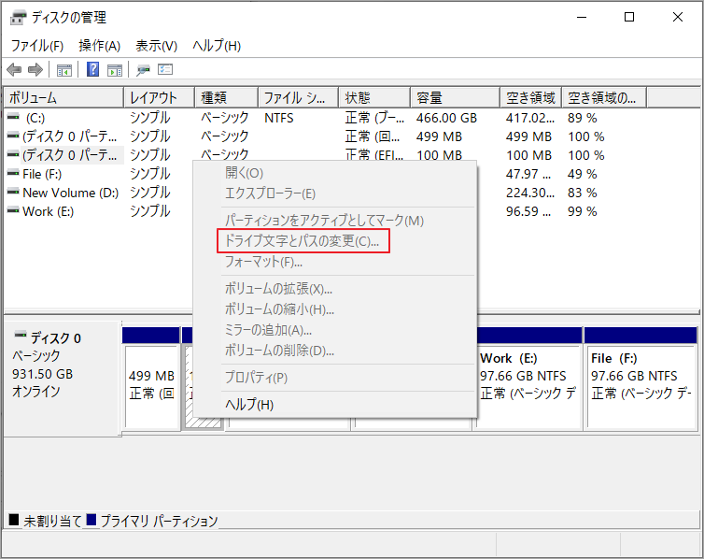Open the ファイル(F) menu
The height and width of the screenshot is (559, 704).
point(36,46)
